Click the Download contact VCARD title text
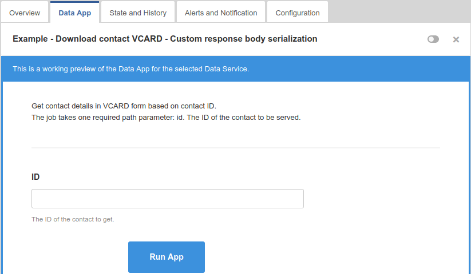 tap(165, 39)
